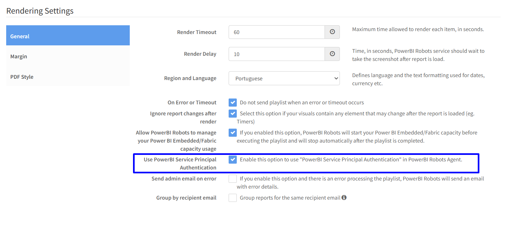Check the Group by recipient email box
The height and width of the screenshot is (232, 508).
coord(233,198)
